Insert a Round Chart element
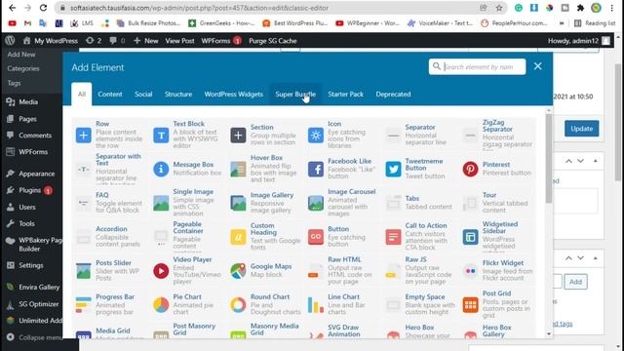 point(264,304)
